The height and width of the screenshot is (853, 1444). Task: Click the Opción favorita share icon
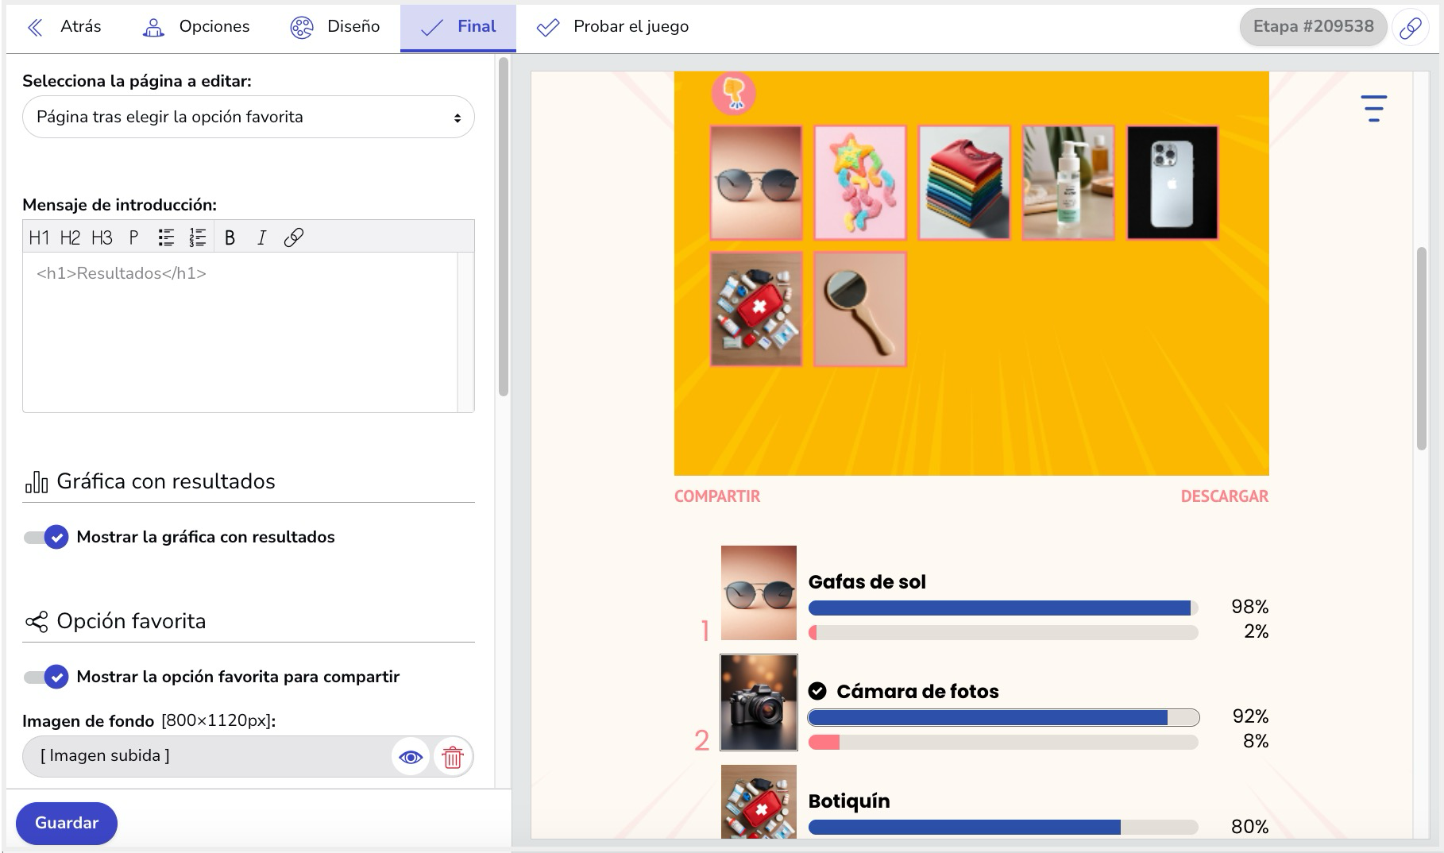click(36, 622)
